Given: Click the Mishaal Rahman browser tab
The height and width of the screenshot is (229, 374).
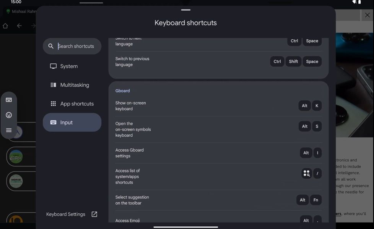Looking at the screenshot, I should [x=21, y=11].
